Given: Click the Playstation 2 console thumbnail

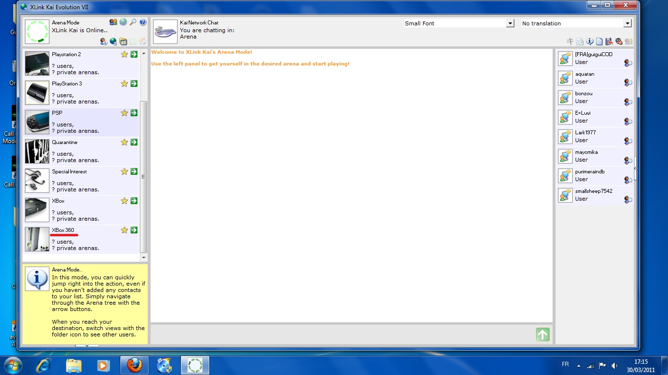Looking at the screenshot, I should pyautogui.click(x=37, y=63).
